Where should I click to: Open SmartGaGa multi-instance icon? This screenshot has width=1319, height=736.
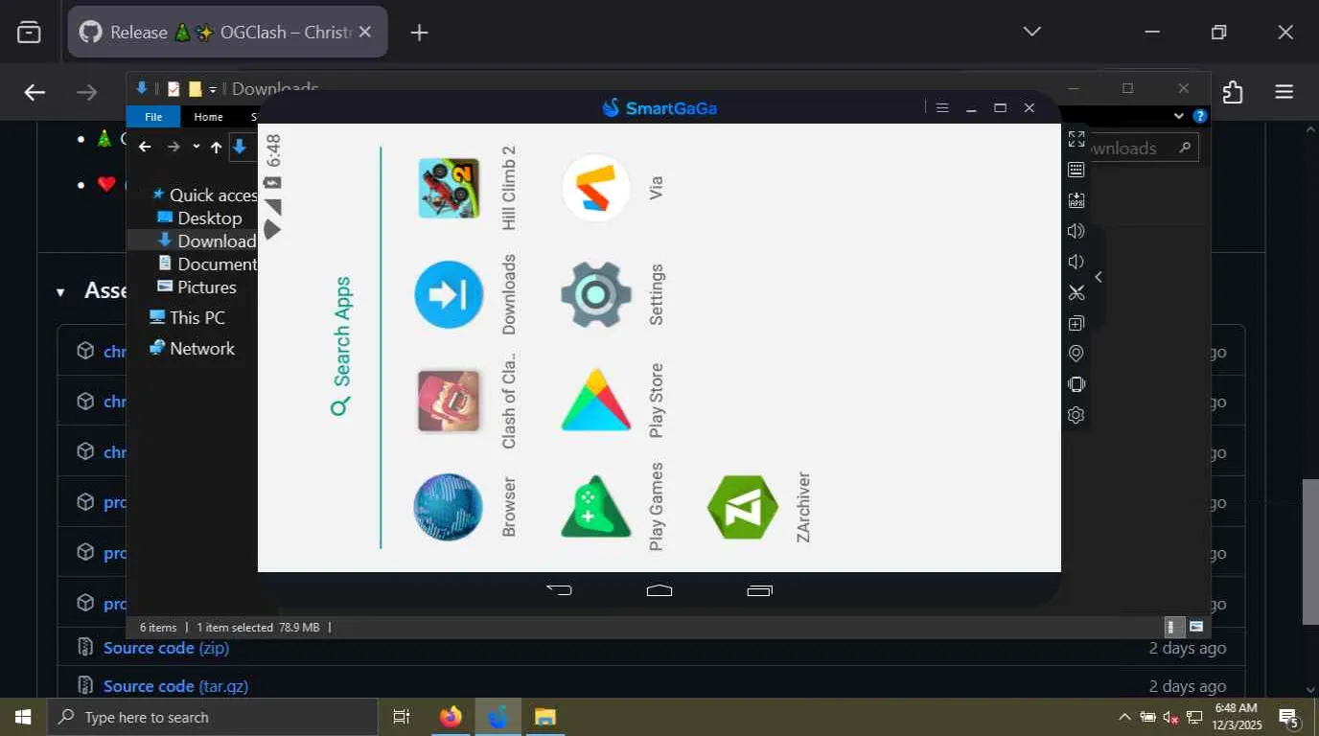point(1076,323)
